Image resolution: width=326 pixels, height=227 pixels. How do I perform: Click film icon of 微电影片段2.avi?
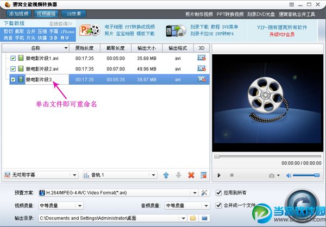click(x=21, y=68)
